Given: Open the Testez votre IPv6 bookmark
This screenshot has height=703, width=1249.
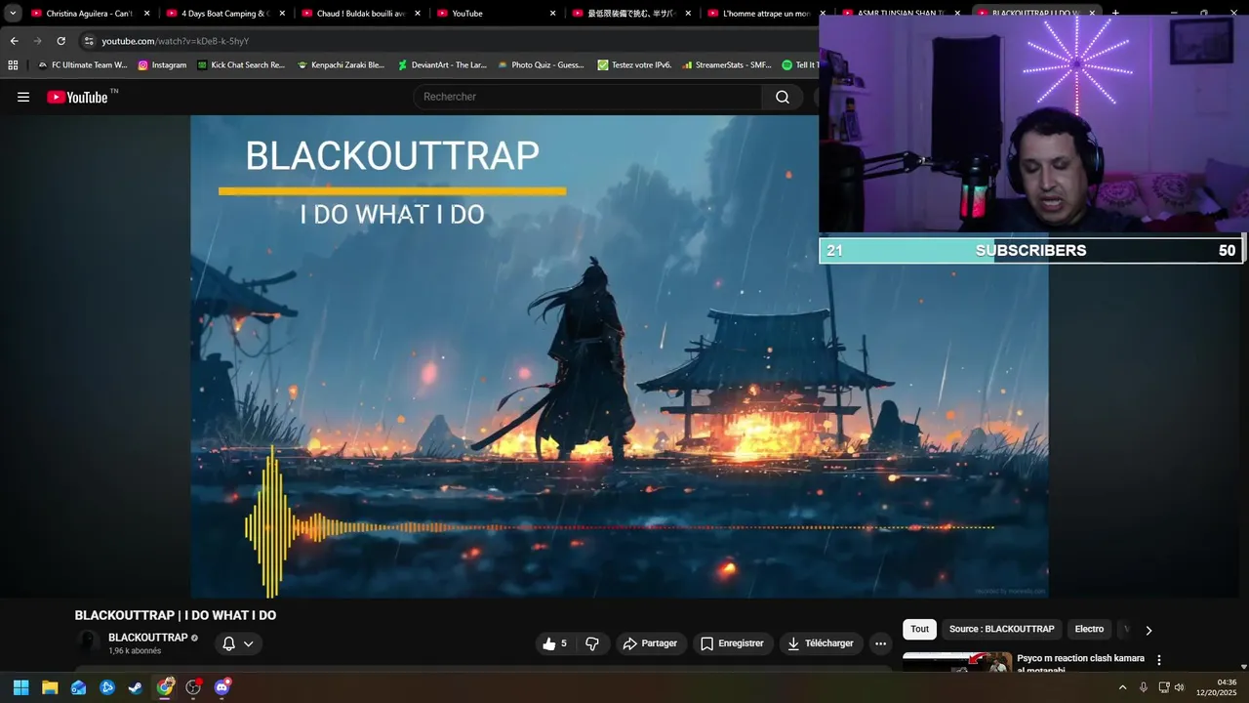Looking at the screenshot, I should tap(634, 65).
